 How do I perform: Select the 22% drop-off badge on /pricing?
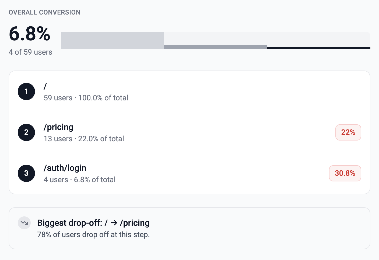point(348,132)
